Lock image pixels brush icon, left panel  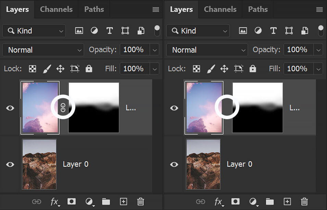tap(47, 69)
